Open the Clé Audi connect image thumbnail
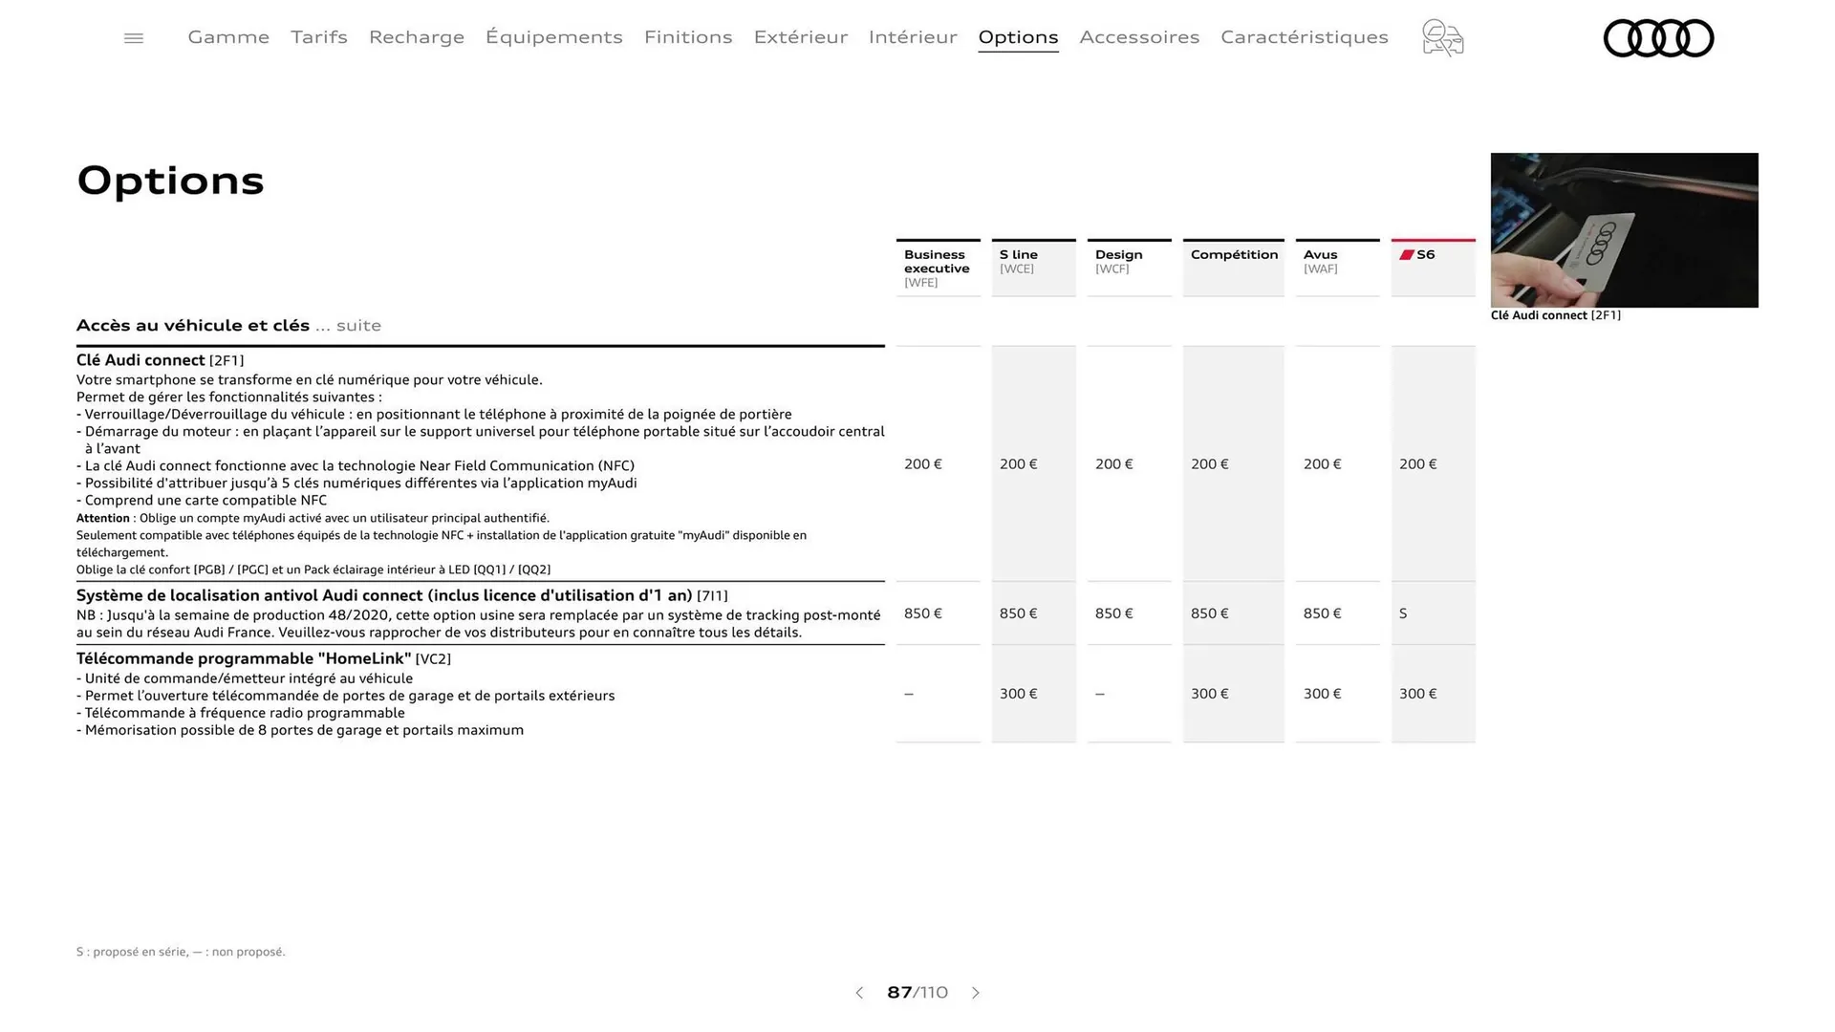The height and width of the screenshot is (1032, 1835). (1625, 230)
